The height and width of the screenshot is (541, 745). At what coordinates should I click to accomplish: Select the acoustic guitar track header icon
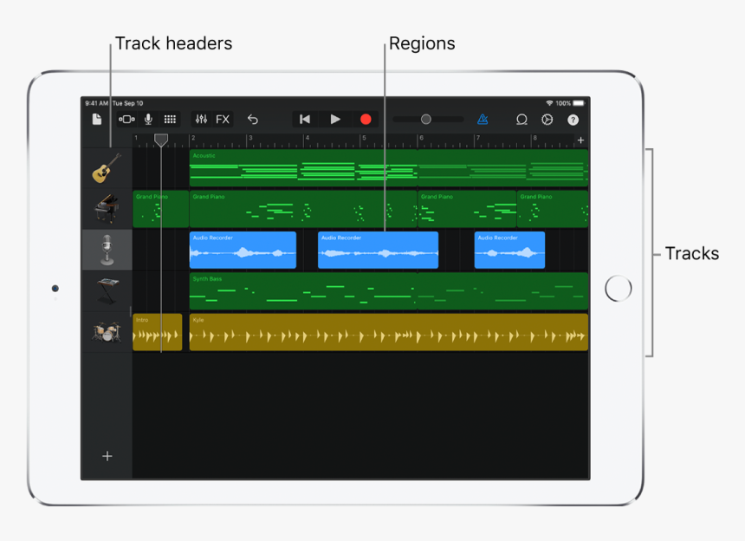coord(106,168)
